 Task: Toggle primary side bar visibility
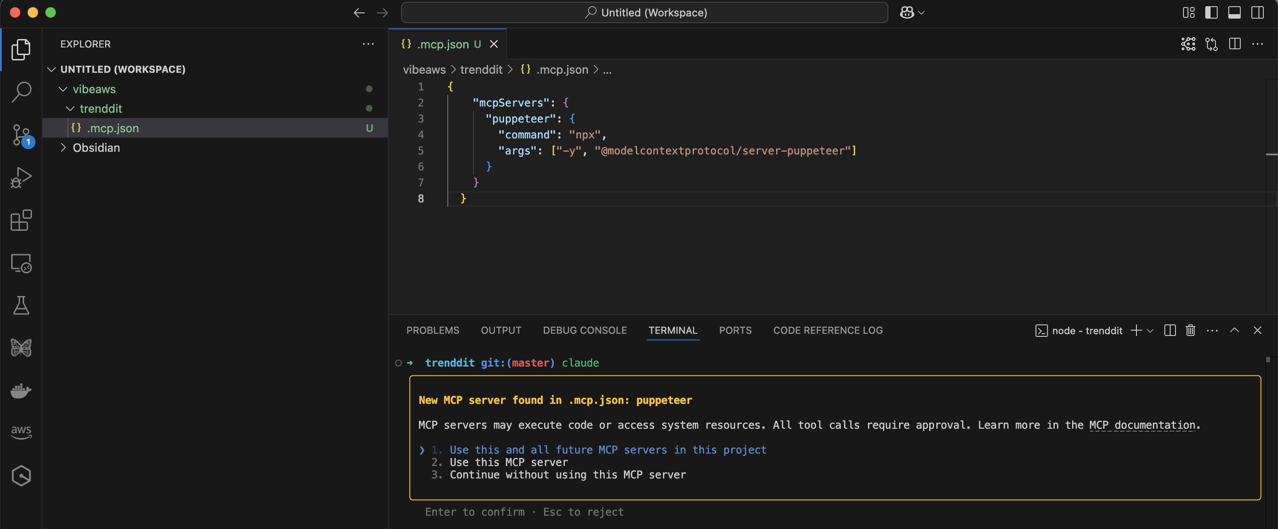tap(1211, 12)
